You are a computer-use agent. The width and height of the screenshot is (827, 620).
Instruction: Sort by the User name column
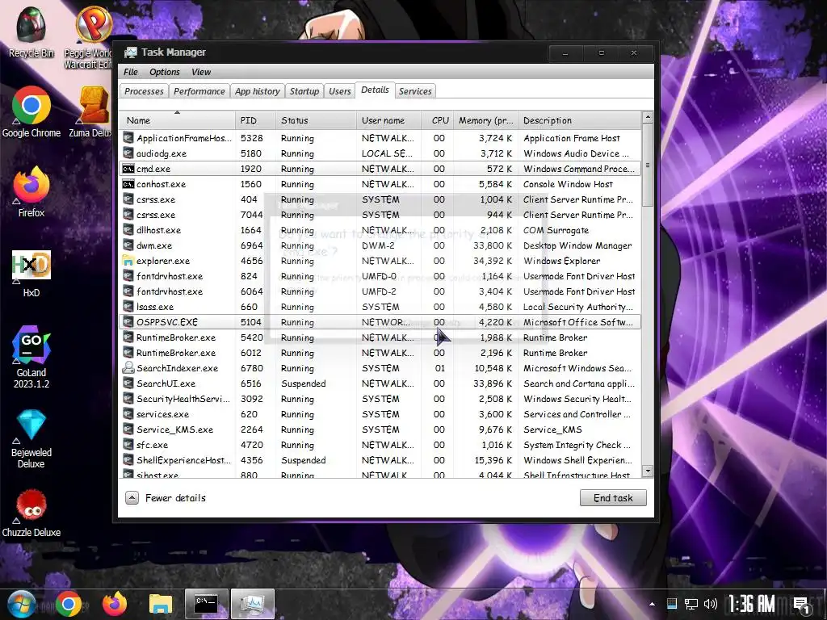click(388, 120)
